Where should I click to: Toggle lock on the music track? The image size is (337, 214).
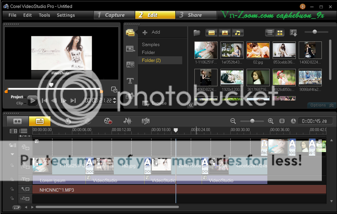tap(12, 199)
